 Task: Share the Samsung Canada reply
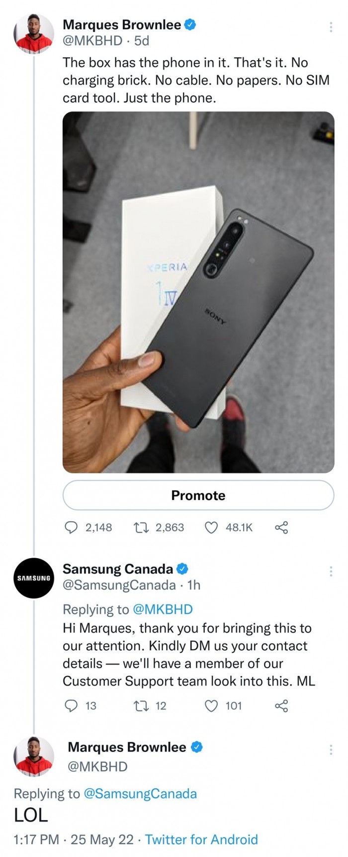click(281, 706)
